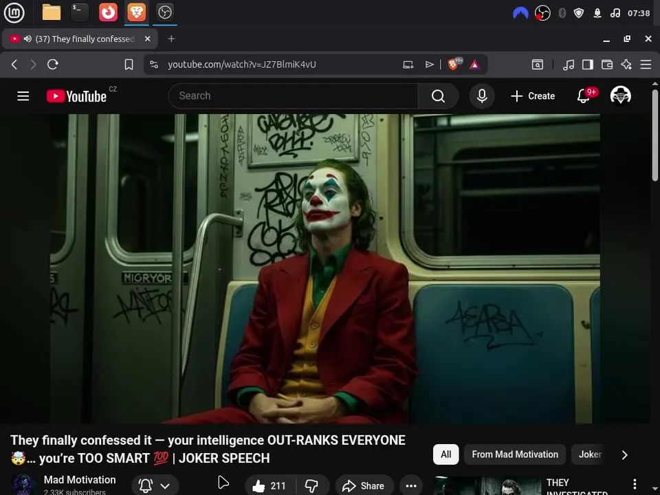Open the Mad Motivation channel name
This screenshot has height=495, width=660.
point(80,480)
